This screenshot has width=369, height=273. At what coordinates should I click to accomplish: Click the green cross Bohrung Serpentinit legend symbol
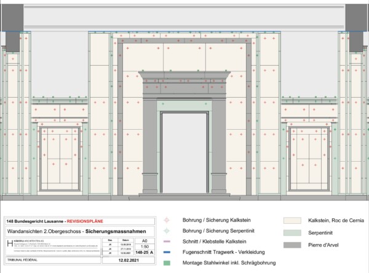pyautogui.click(x=167, y=231)
